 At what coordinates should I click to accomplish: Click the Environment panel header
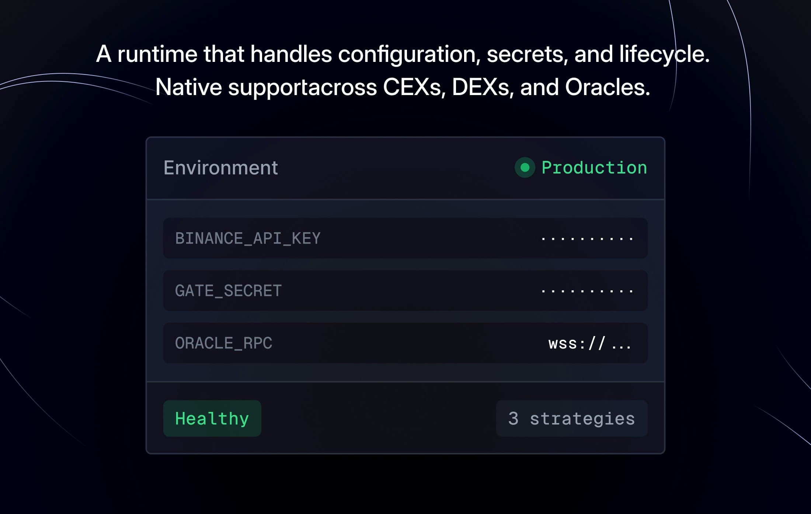click(221, 168)
